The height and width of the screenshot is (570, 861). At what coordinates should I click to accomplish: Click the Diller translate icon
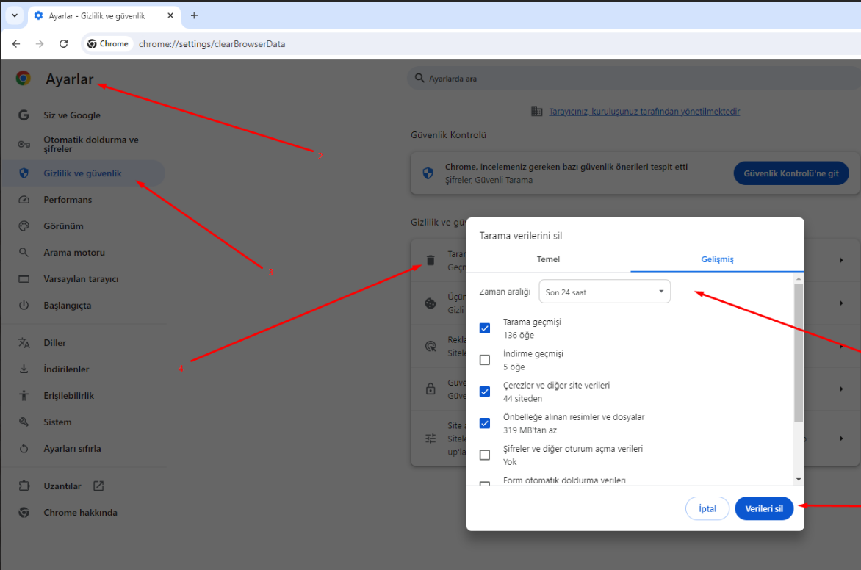(x=24, y=343)
